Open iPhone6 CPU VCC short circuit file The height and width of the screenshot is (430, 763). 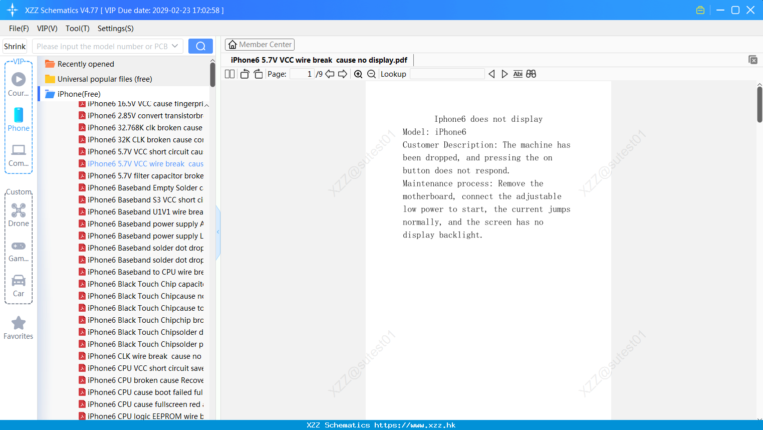(141, 368)
